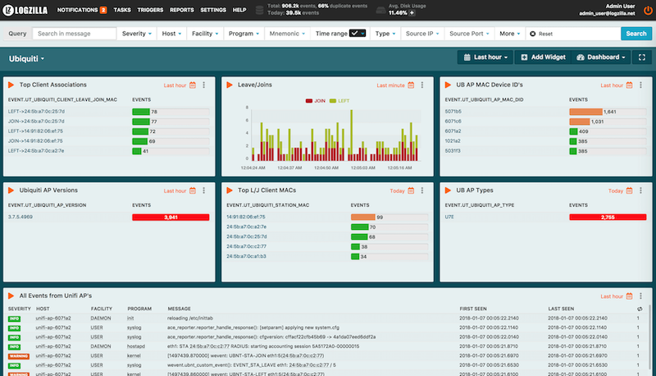Click the red 3,941 events bar
This screenshot has width=656, height=376.
pos(171,218)
